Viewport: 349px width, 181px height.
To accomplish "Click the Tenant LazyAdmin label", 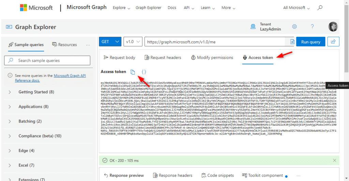I will [270, 27].
